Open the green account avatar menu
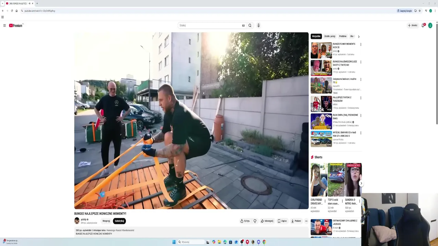Screen dimensions: 438x246 coord(430,26)
